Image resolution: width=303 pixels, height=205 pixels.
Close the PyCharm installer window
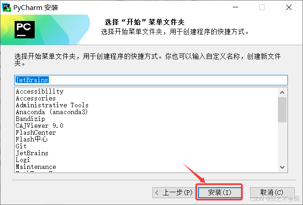pyautogui.click(x=289, y=8)
